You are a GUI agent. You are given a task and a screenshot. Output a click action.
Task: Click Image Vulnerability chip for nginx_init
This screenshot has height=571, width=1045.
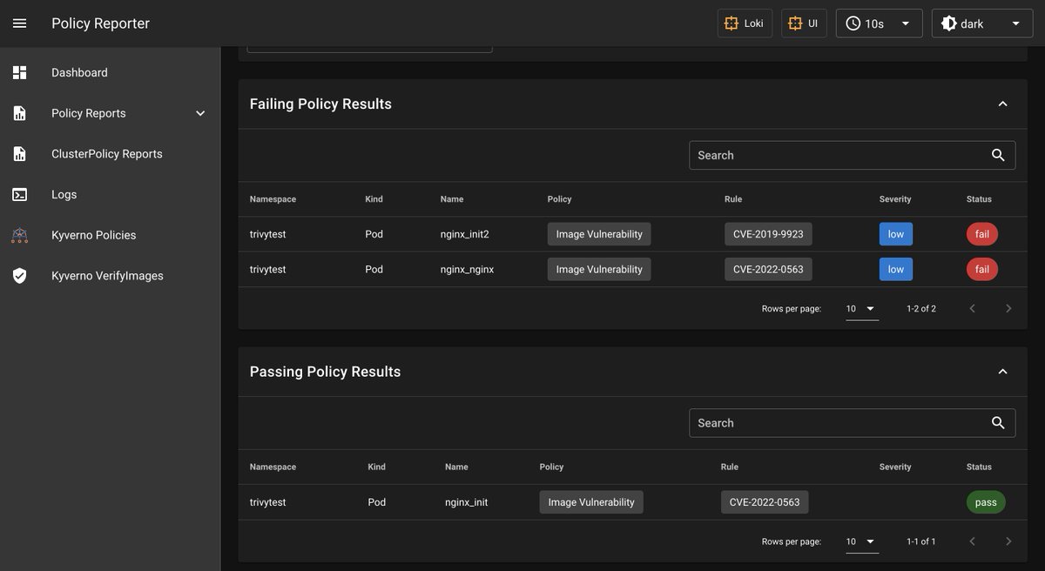(x=591, y=502)
